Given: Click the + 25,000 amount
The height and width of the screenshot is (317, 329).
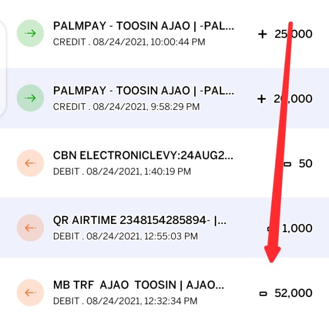Looking at the screenshot, I should tap(285, 34).
